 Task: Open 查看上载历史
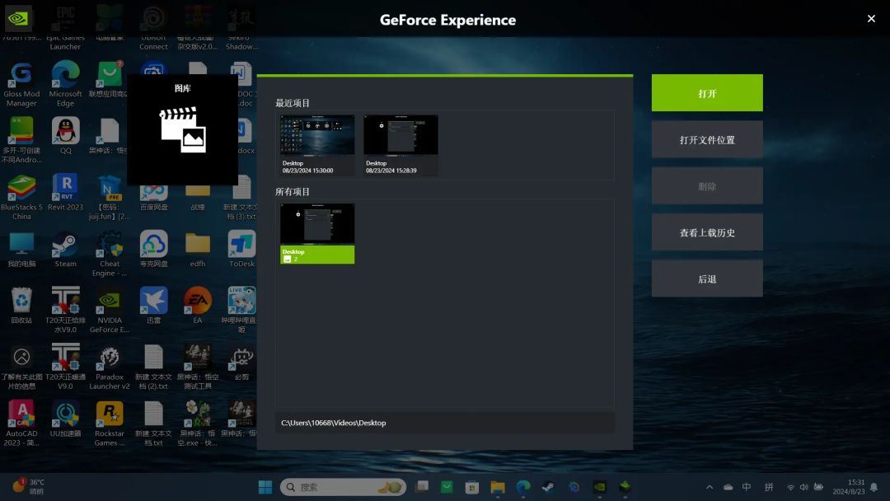(x=707, y=232)
